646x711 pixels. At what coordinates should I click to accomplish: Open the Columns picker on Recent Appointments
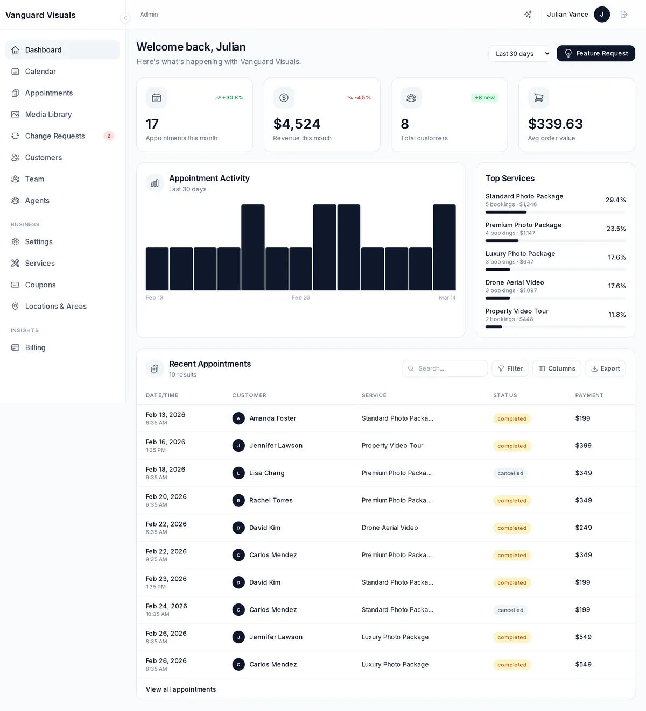coord(557,368)
